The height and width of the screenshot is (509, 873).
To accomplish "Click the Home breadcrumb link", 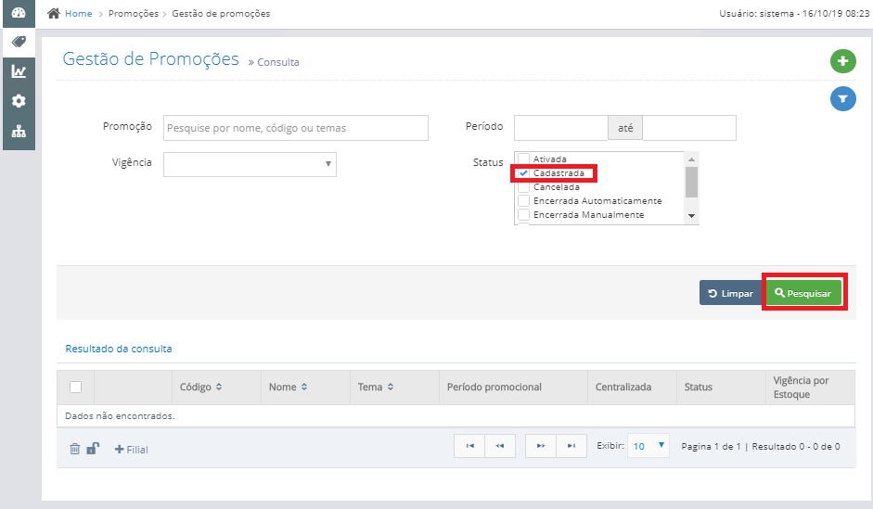I will tap(79, 13).
